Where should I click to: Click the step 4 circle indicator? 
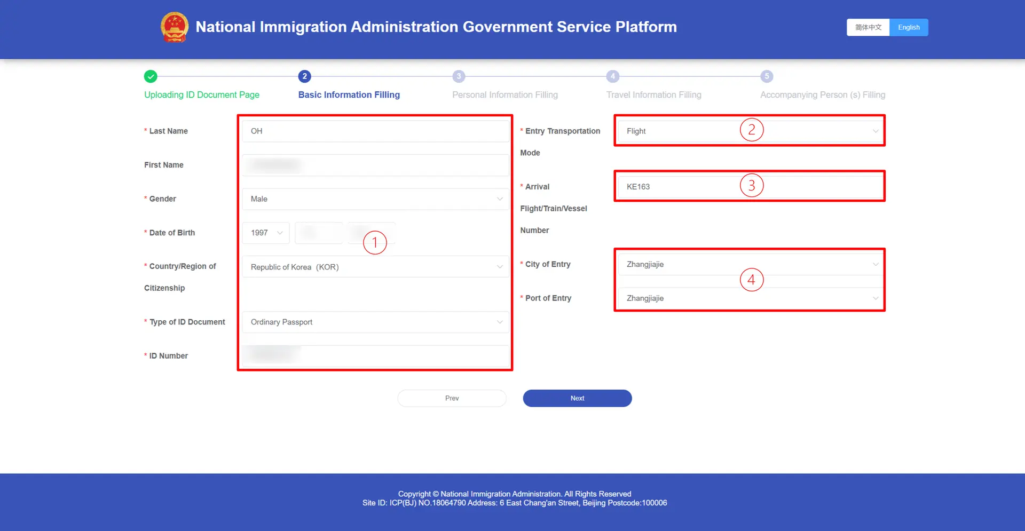pos(612,76)
